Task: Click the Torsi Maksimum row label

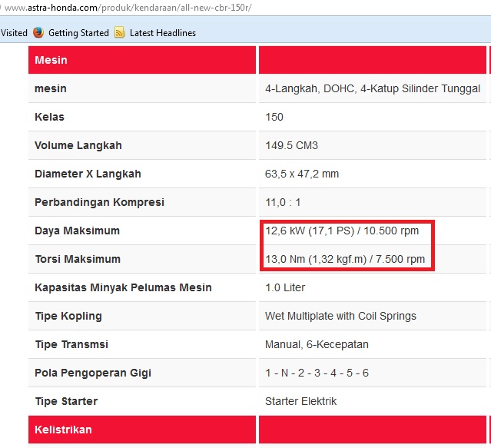Action: coord(78,259)
